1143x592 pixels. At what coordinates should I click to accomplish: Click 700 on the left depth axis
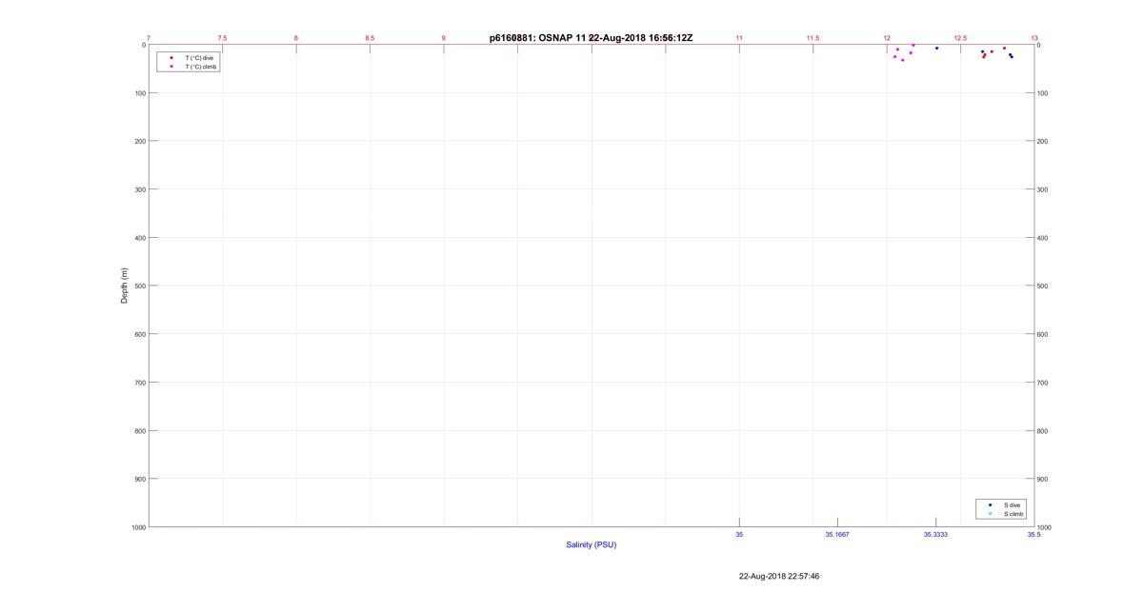click(139, 383)
